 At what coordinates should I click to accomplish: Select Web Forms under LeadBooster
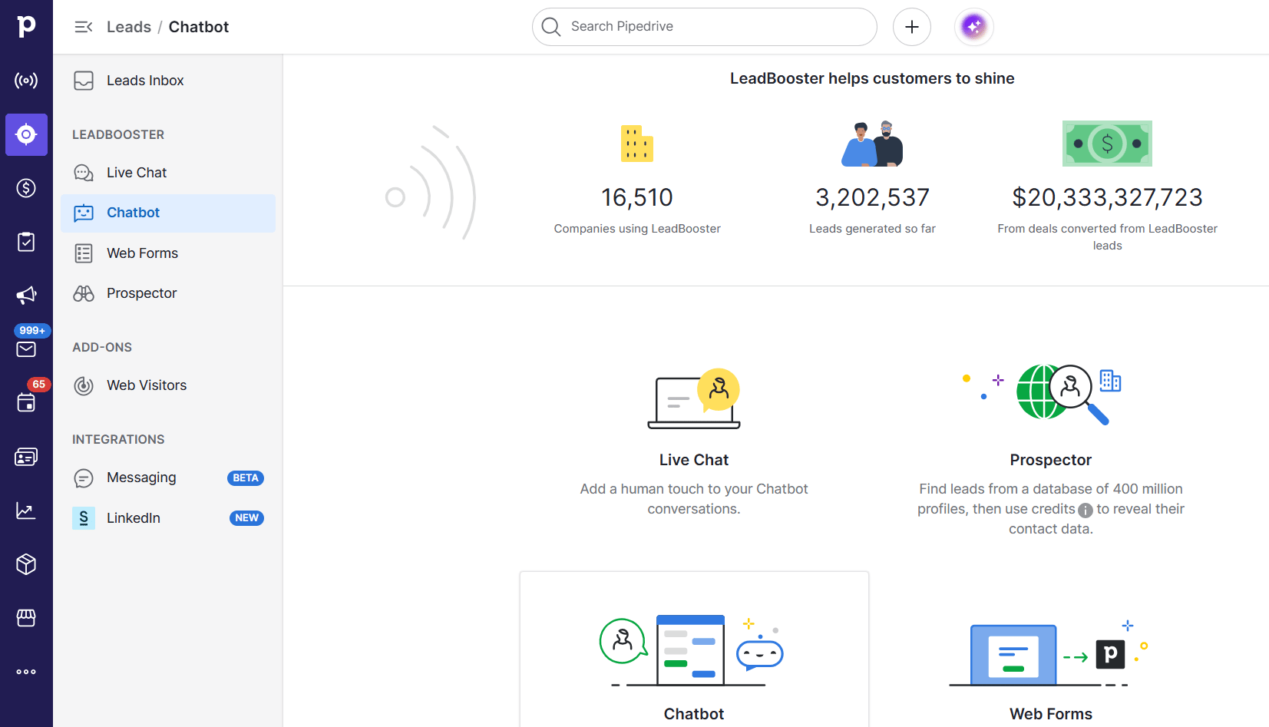(x=142, y=253)
